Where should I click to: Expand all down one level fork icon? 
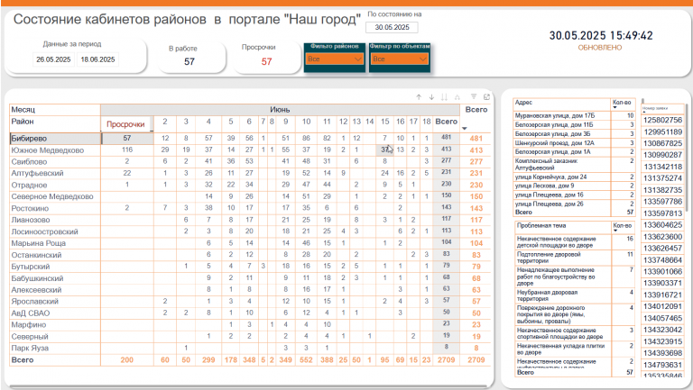click(x=457, y=97)
